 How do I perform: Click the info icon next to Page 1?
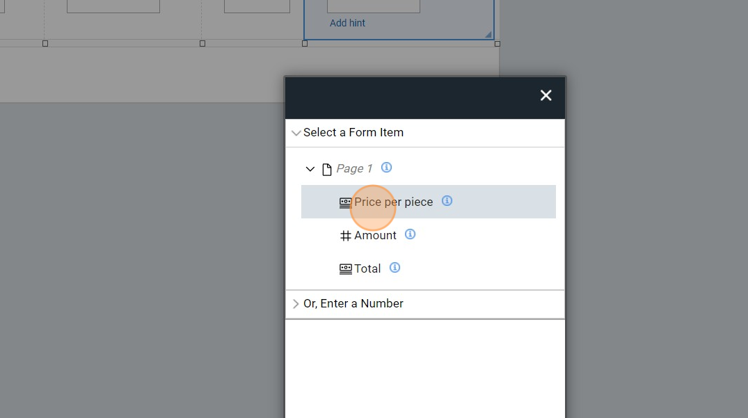387,168
